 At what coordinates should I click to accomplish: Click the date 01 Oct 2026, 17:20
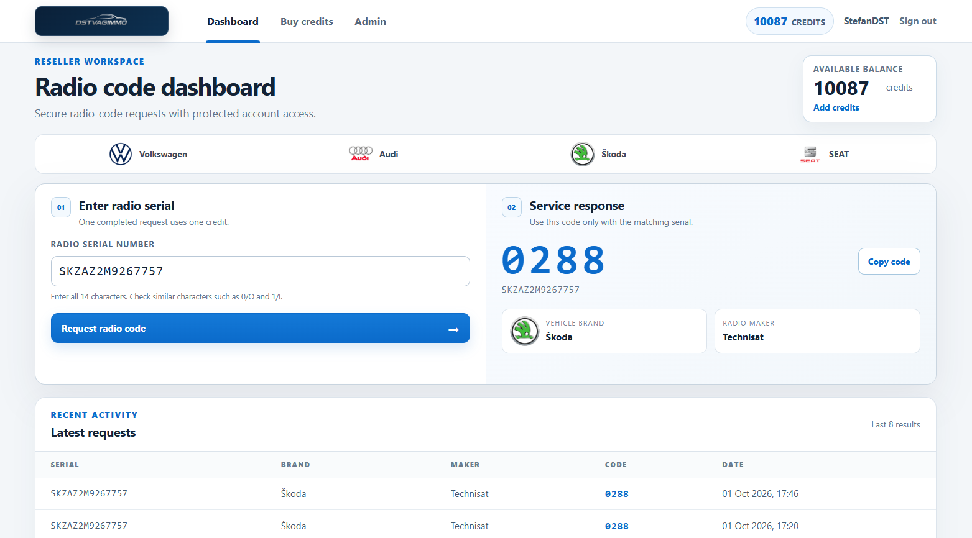point(760,526)
